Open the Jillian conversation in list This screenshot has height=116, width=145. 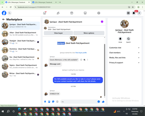[x=20, y=34]
